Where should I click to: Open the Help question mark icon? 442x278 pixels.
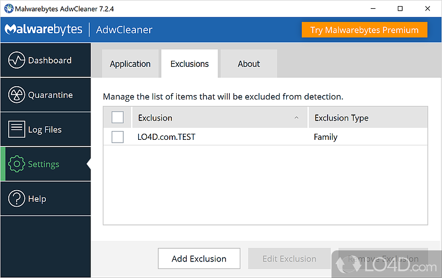pos(17,198)
